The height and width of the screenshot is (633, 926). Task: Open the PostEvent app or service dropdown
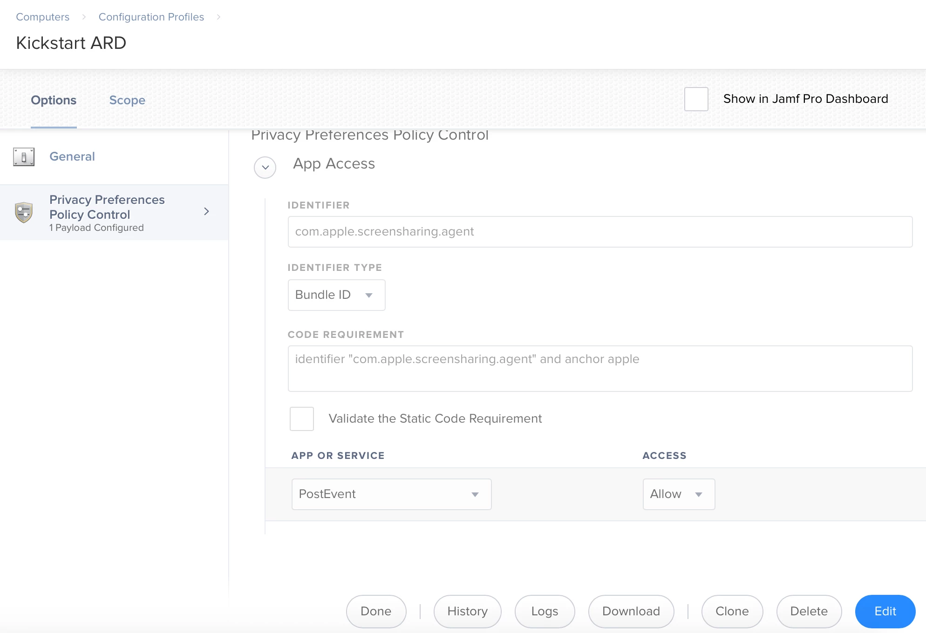pyautogui.click(x=391, y=494)
